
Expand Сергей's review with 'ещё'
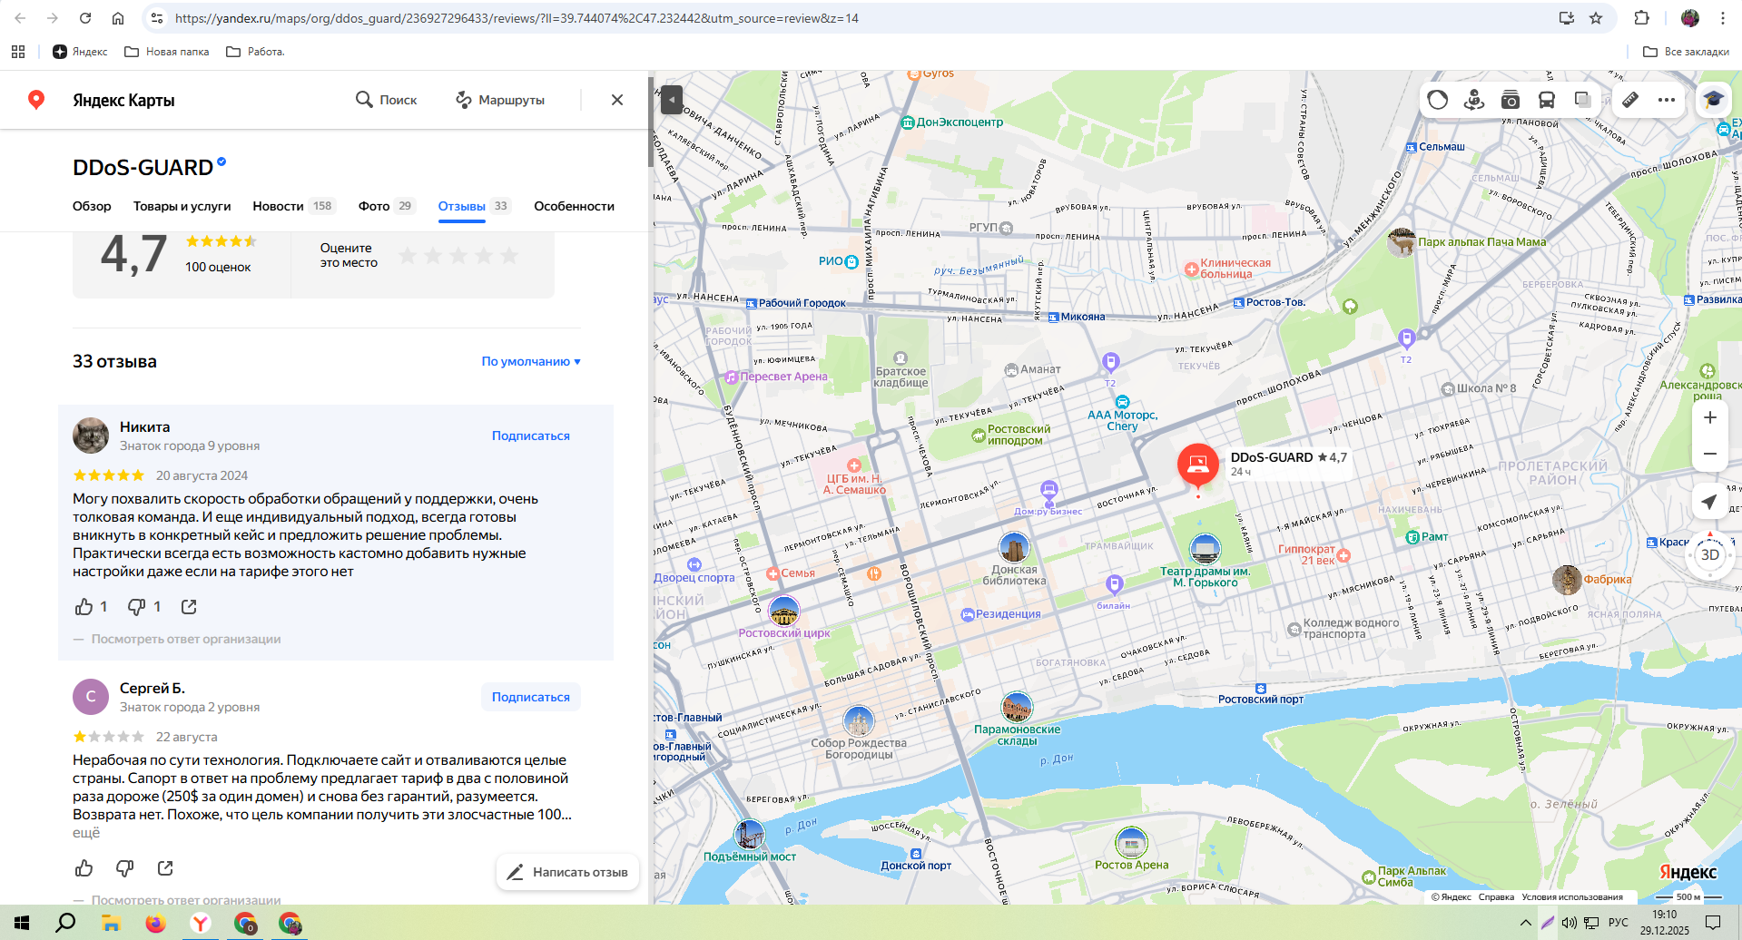coord(86,833)
